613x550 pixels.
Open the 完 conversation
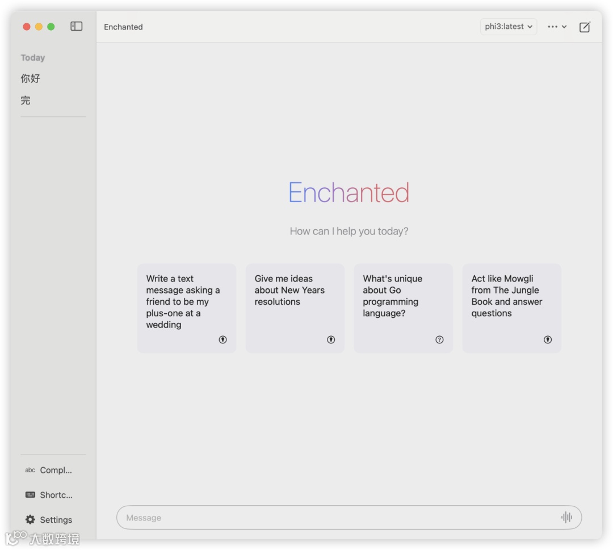point(26,100)
